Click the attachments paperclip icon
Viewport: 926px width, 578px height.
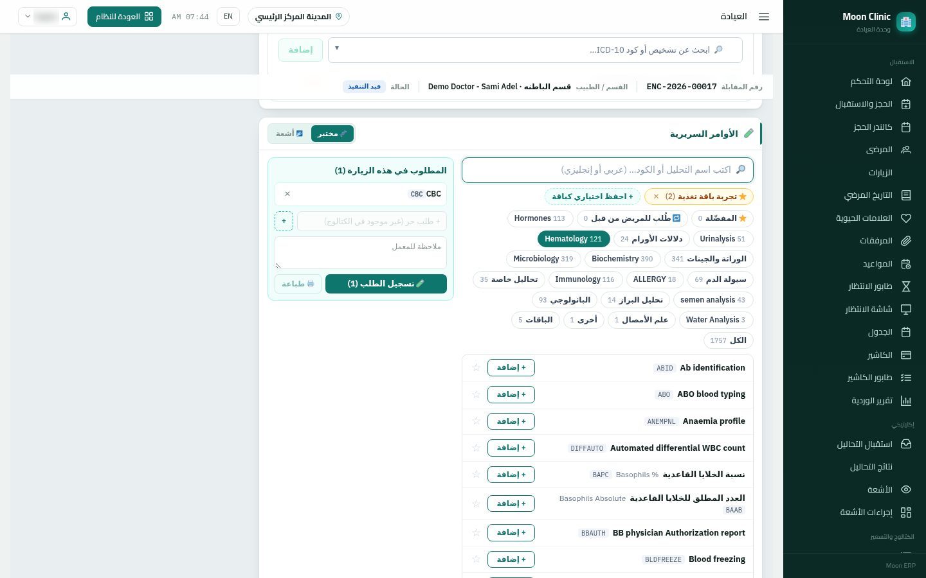(906, 241)
